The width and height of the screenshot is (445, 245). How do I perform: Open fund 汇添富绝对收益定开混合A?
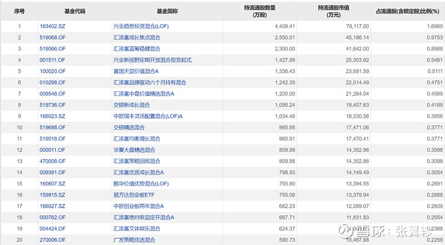click(x=144, y=217)
